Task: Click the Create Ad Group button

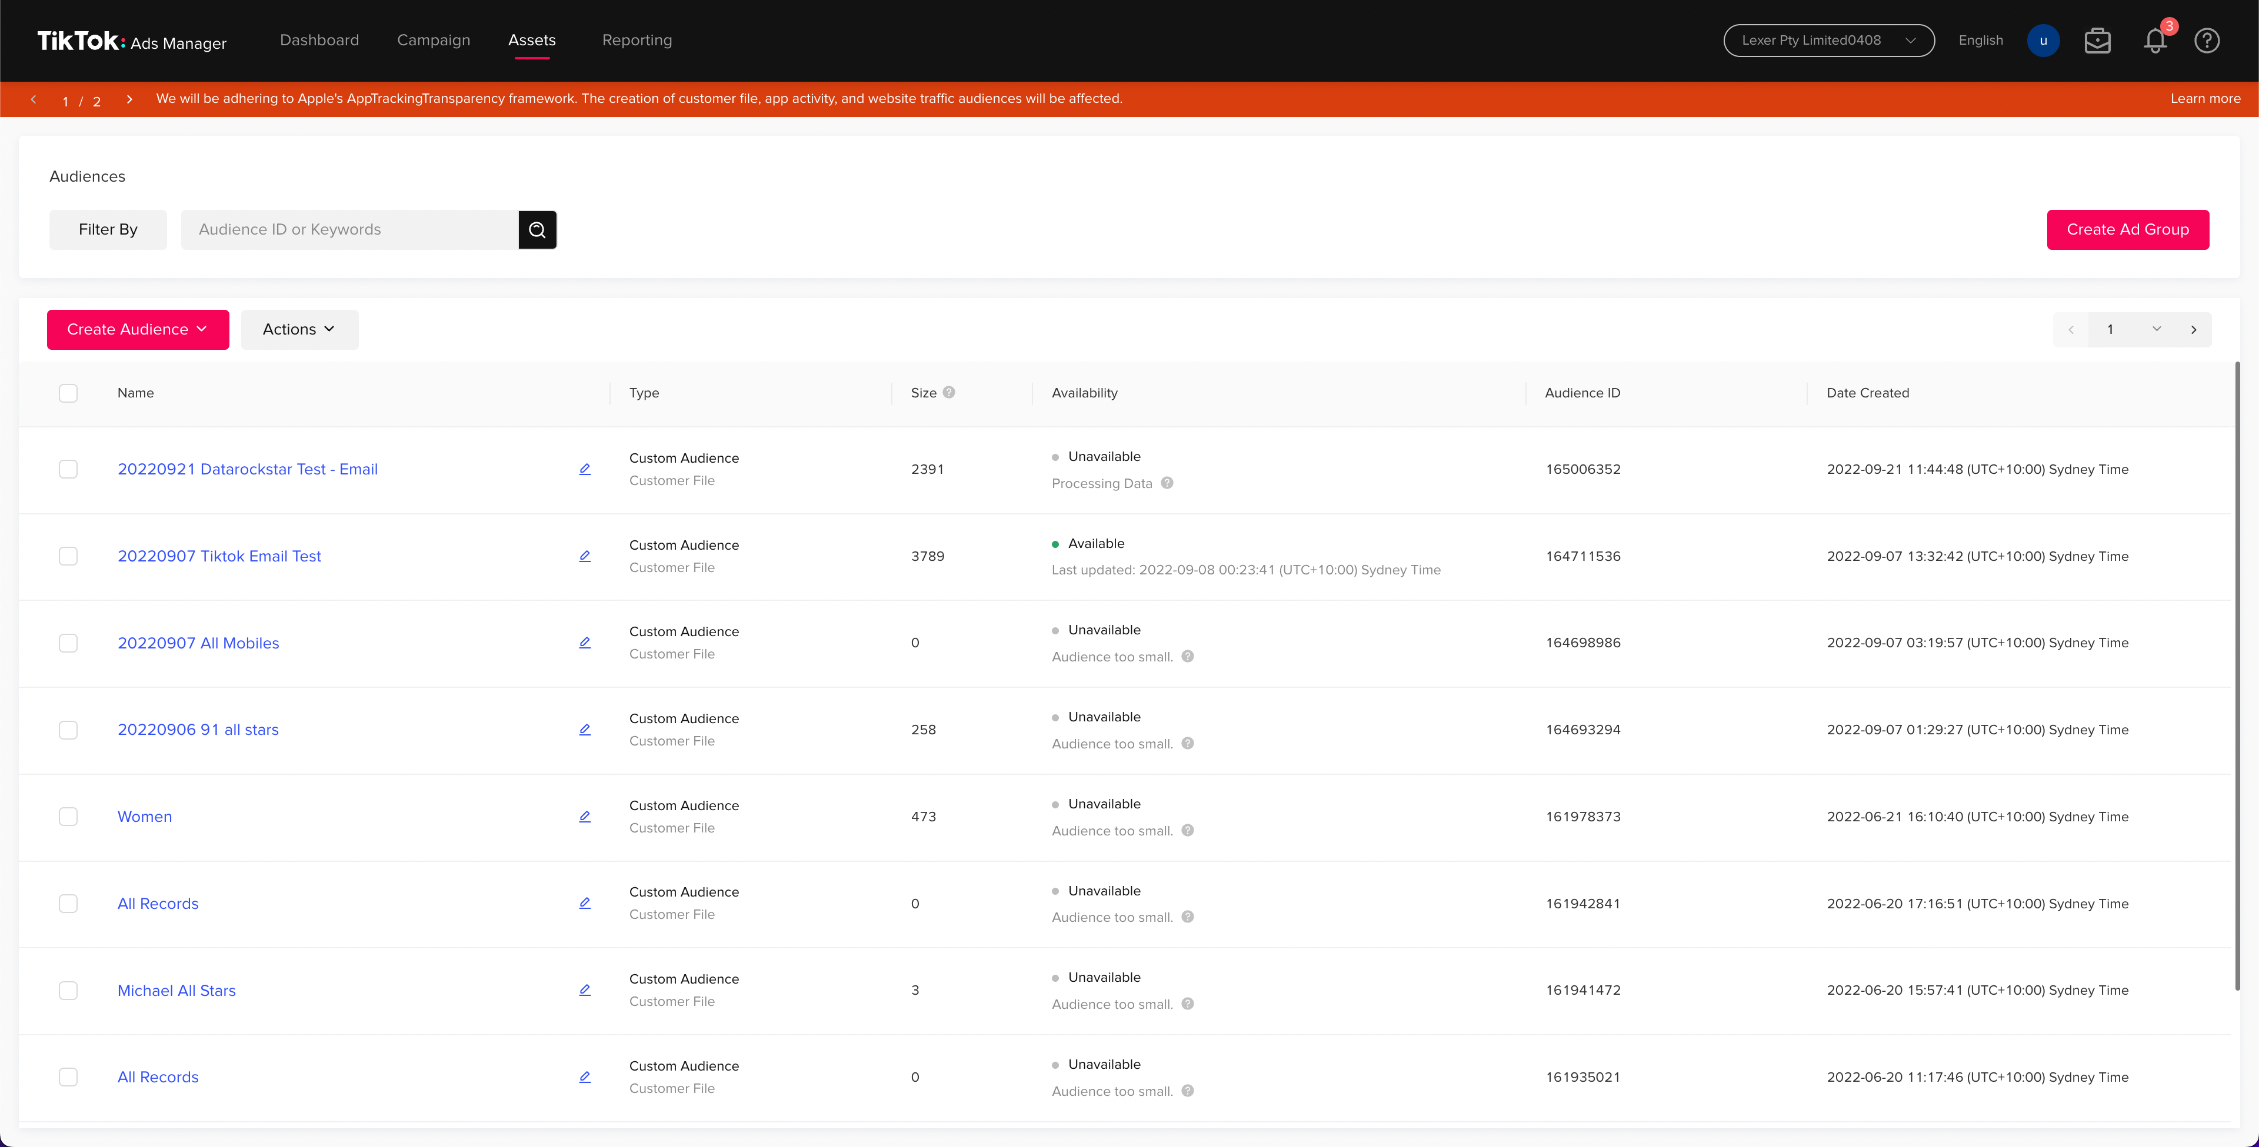Action: coord(2127,229)
